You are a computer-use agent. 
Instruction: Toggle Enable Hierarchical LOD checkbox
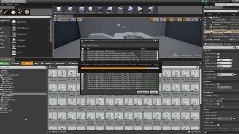point(218,125)
